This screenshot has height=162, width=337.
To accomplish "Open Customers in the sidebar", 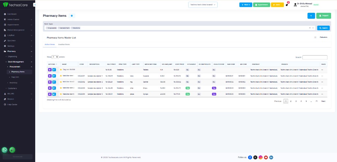I will 13,88.
